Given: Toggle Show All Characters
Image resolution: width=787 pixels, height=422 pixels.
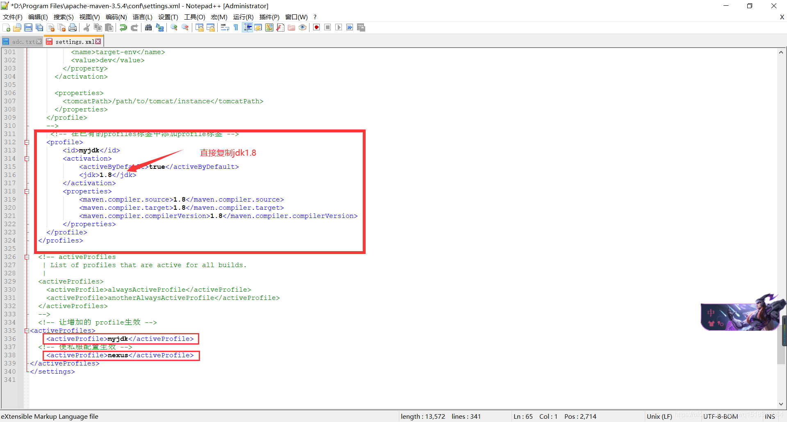Looking at the screenshot, I should coord(236,27).
